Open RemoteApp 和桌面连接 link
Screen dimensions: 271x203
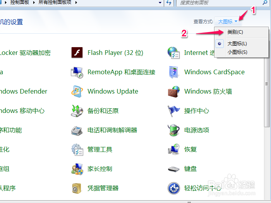tap(121, 72)
